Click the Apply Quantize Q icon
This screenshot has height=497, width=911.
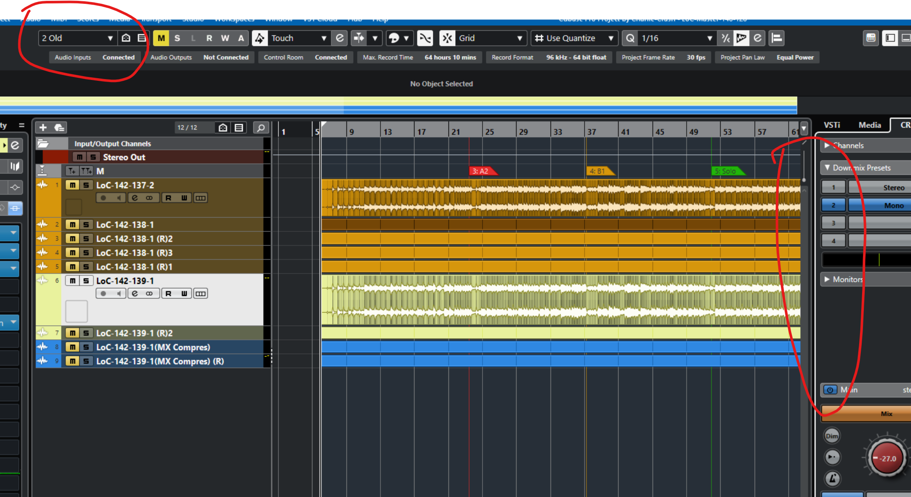[630, 38]
